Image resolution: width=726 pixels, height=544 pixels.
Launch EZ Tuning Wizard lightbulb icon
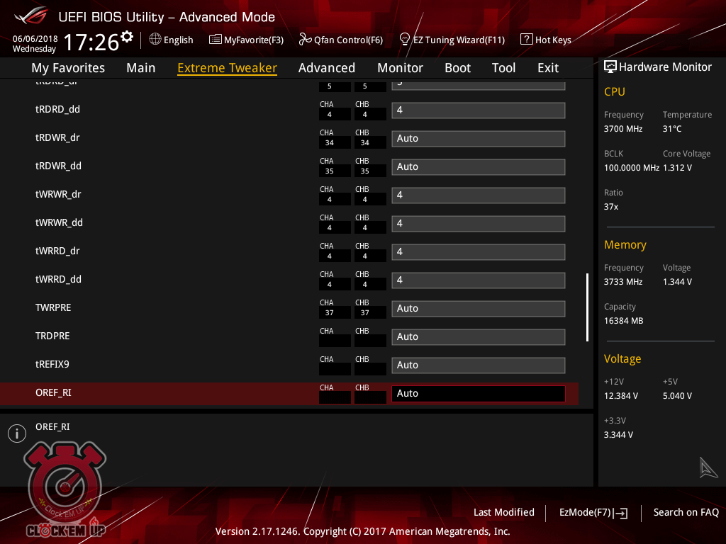coord(405,39)
